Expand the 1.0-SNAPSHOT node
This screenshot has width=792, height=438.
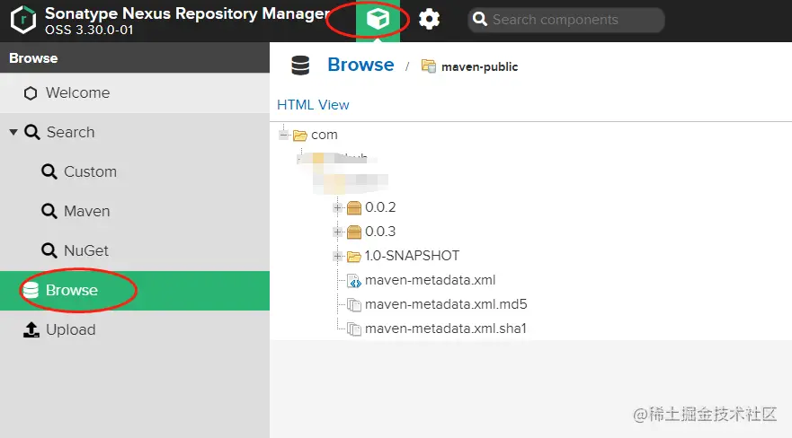click(338, 256)
